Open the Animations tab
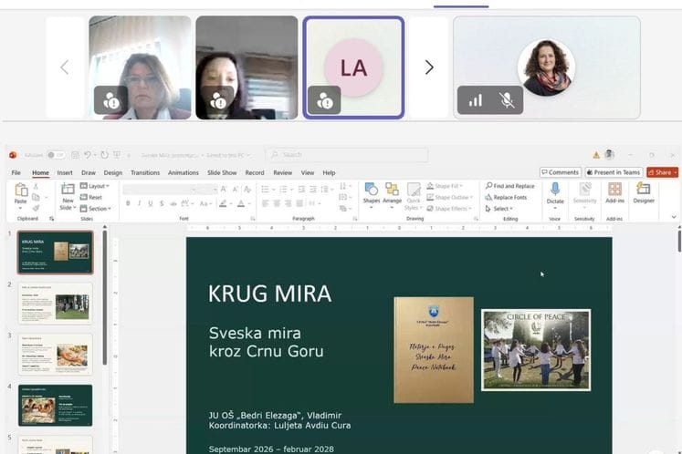Viewport: 682px width, 454px height. (x=184, y=172)
